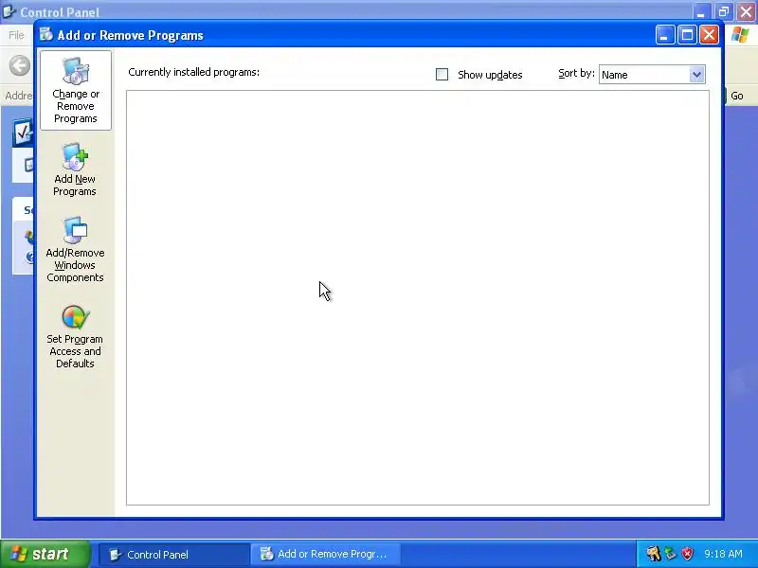Open the Start menu
The width and height of the screenshot is (758, 568).
(x=45, y=554)
